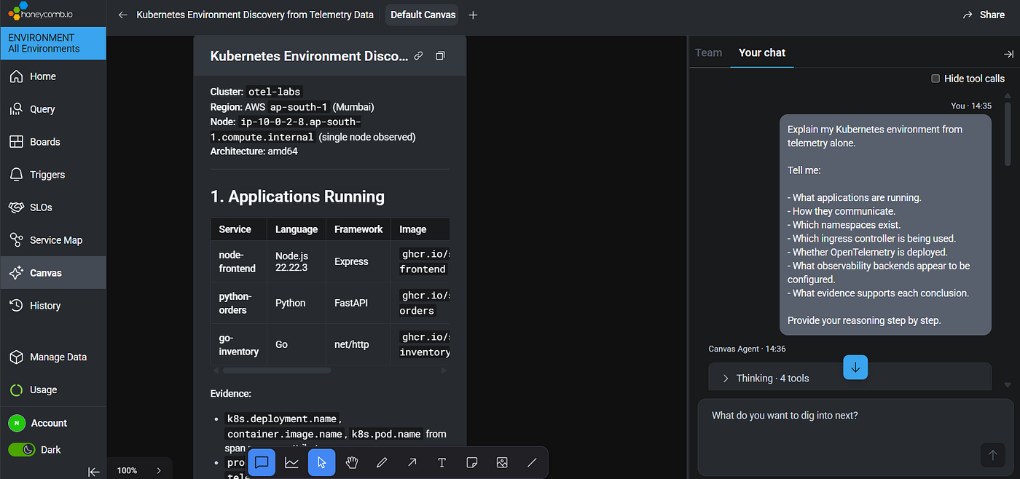Select the arrow drawing tool

pyautogui.click(x=412, y=462)
